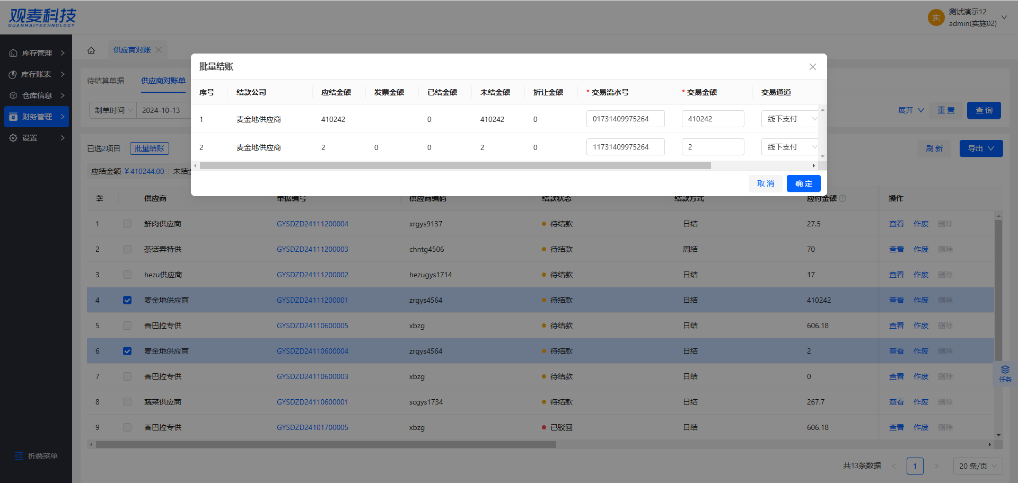
Task: Open document GYSDZD24110600004
Action: [312, 351]
